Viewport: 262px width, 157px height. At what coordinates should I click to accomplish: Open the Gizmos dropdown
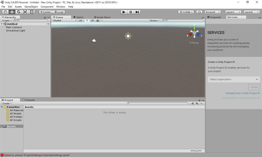[x=155, y=21]
